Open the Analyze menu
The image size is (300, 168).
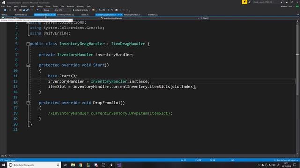pos(70,6)
